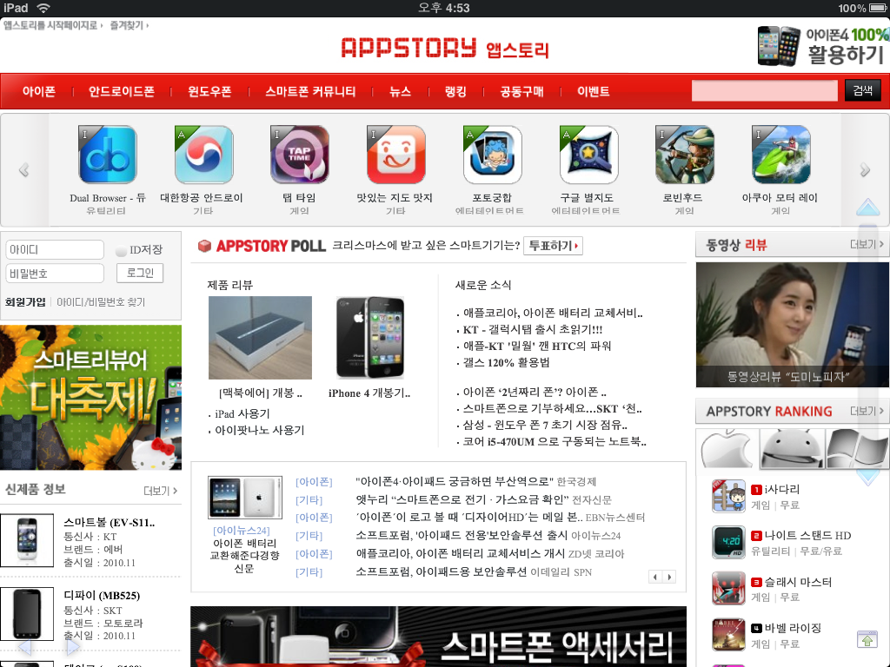Image resolution: width=890 pixels, height=667 pixels.
Task: Click the 즐겨찾기 link at top
Action: tap(129, 25)
